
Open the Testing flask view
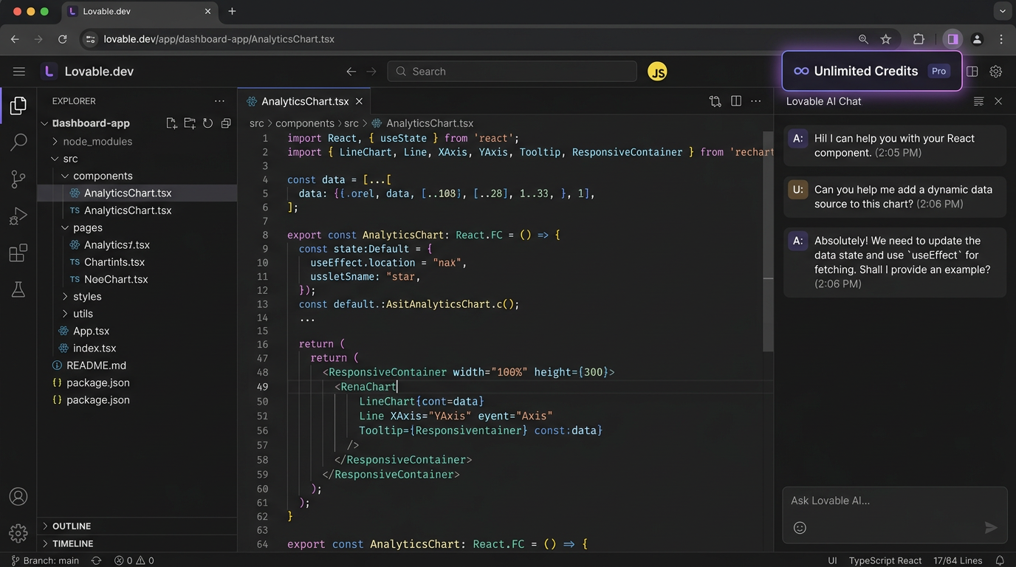click(18, 289)
